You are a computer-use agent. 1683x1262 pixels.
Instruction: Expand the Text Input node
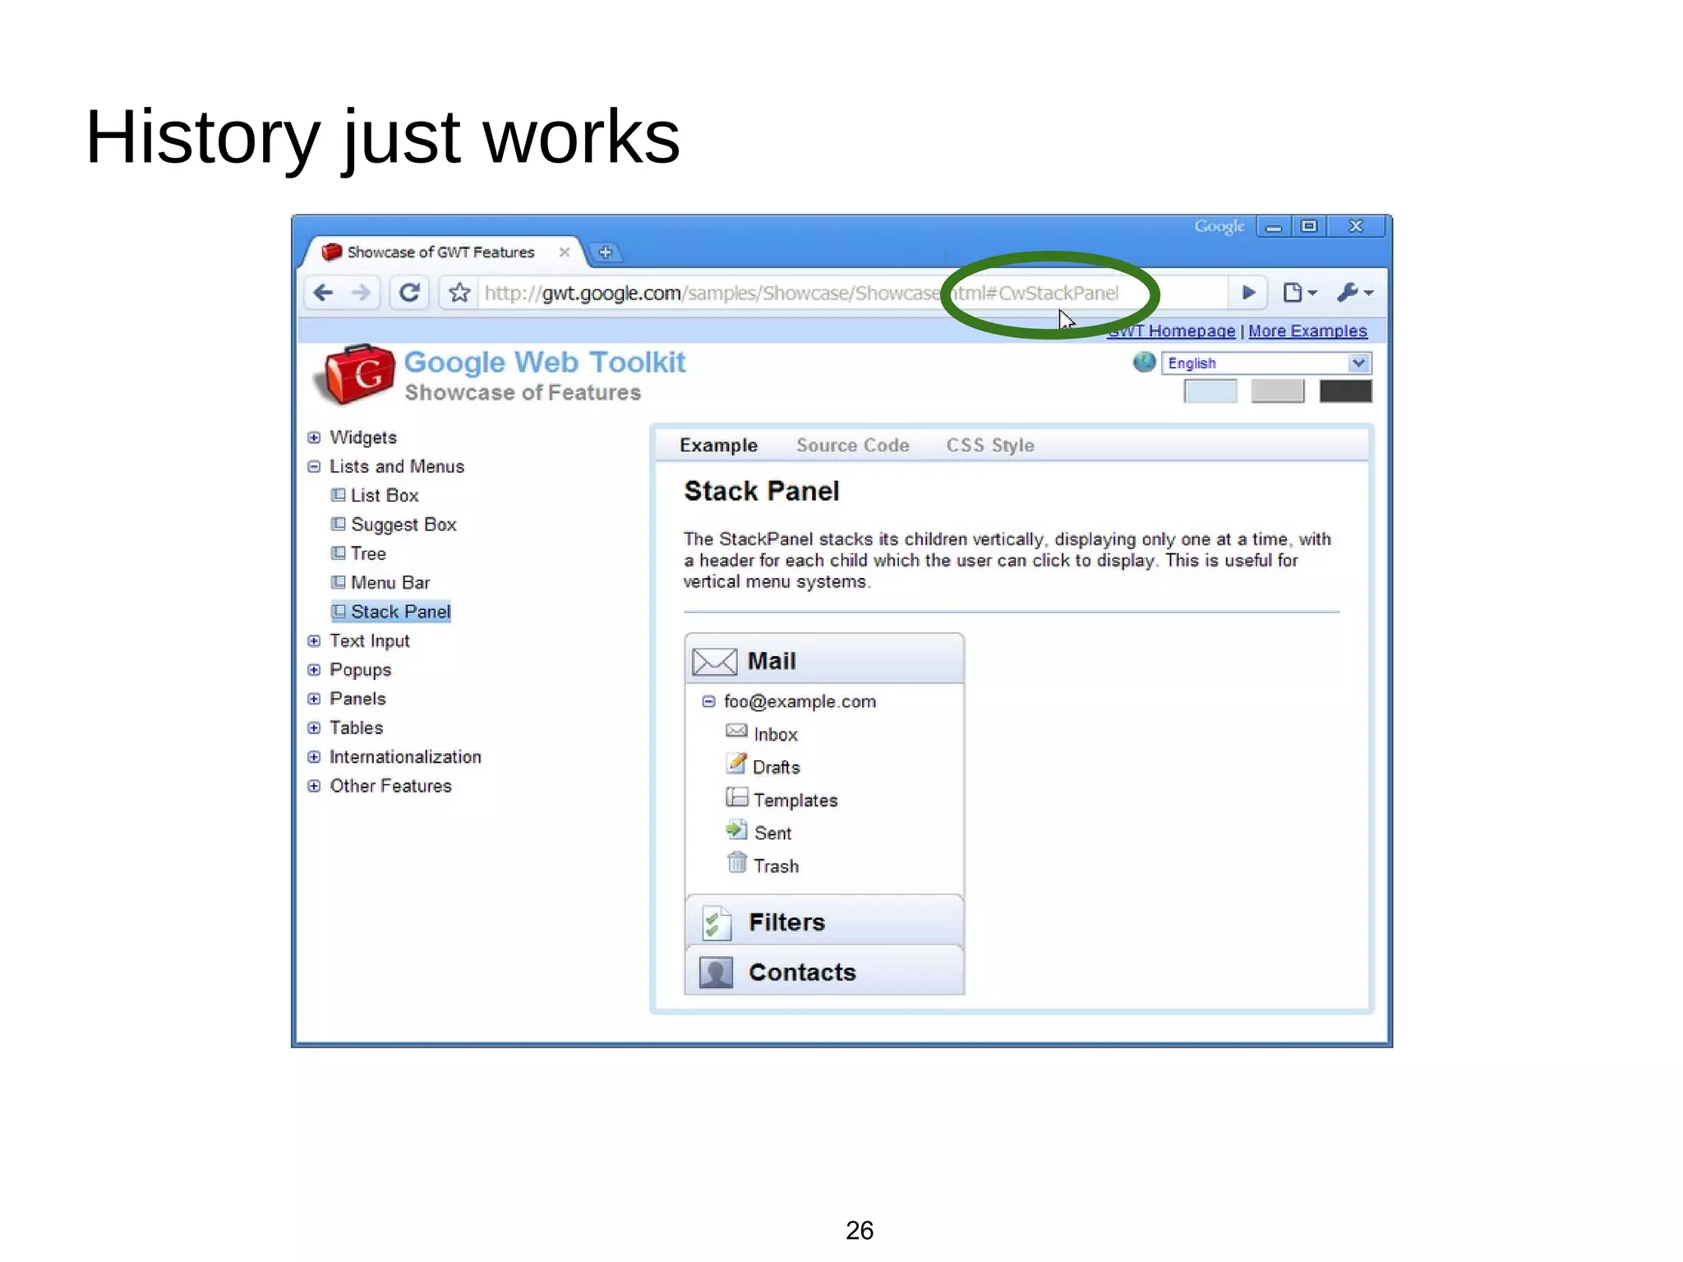(x=314, y=641)
